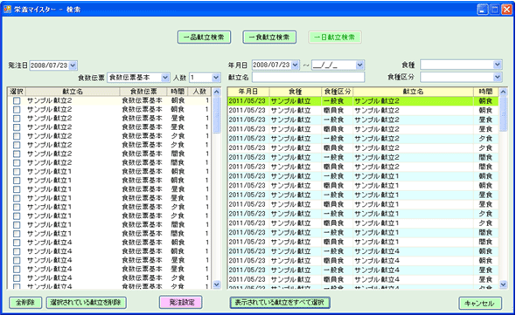Click left list scrollbar up arrow
Screen dimensions: 516x315
(217, 92)
